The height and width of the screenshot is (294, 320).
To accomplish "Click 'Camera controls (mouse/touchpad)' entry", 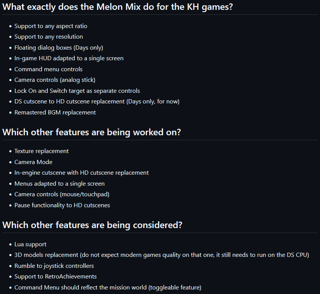I will 62,194.
